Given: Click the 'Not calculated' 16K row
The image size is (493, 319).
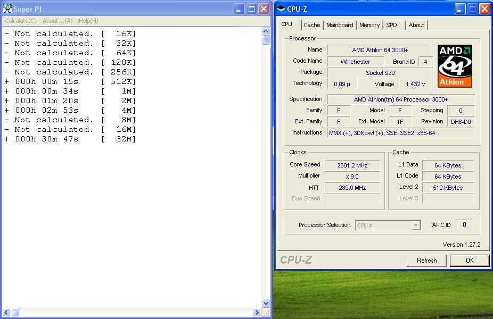Looking at the screenshot, I should tap(70, 34).
